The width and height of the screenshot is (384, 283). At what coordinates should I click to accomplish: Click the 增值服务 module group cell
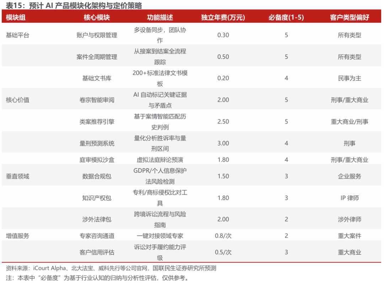[x=18, y=236]
